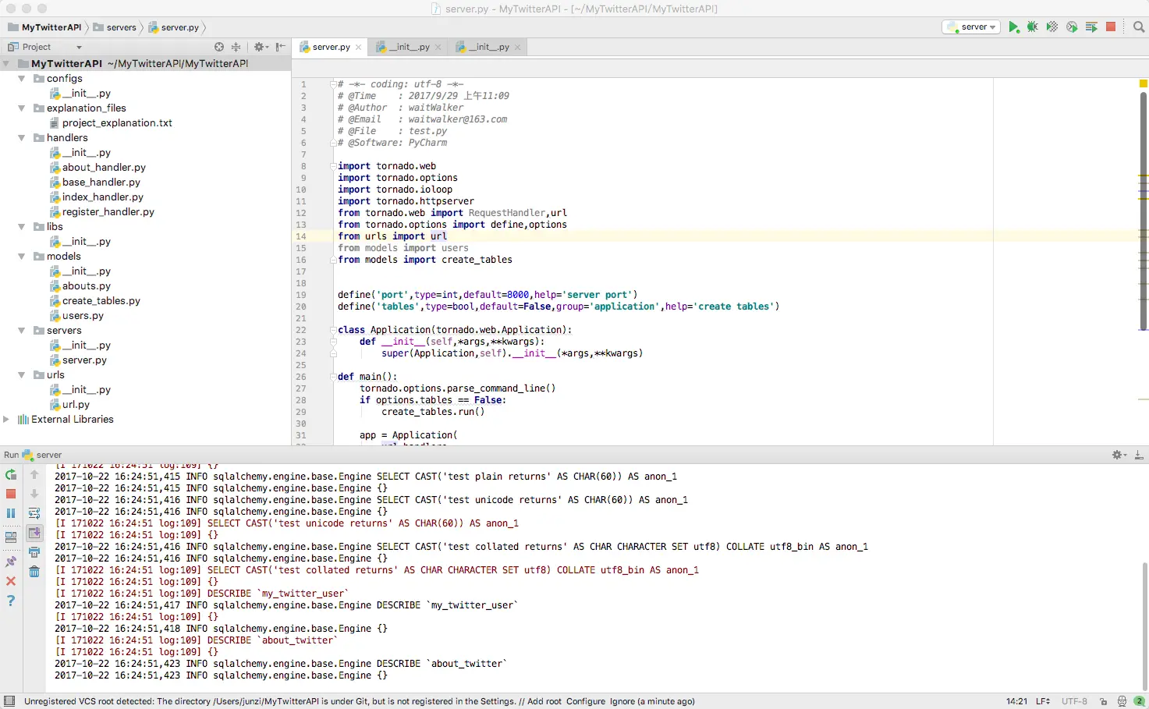The image size is (1149, 709).
Task: Click scroll from source target icon
Action: 219,47
